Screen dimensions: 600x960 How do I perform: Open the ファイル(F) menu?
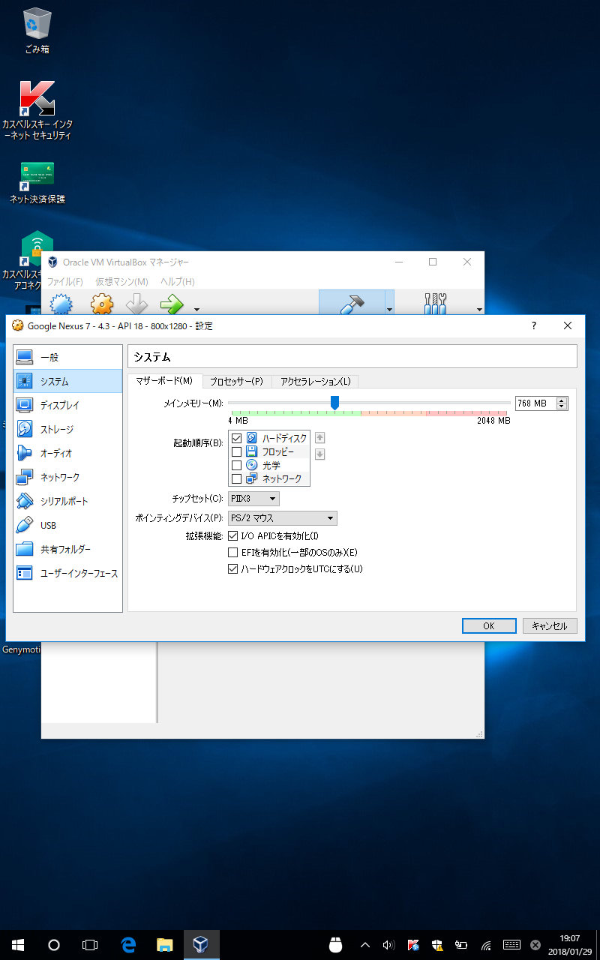(65, 281)
